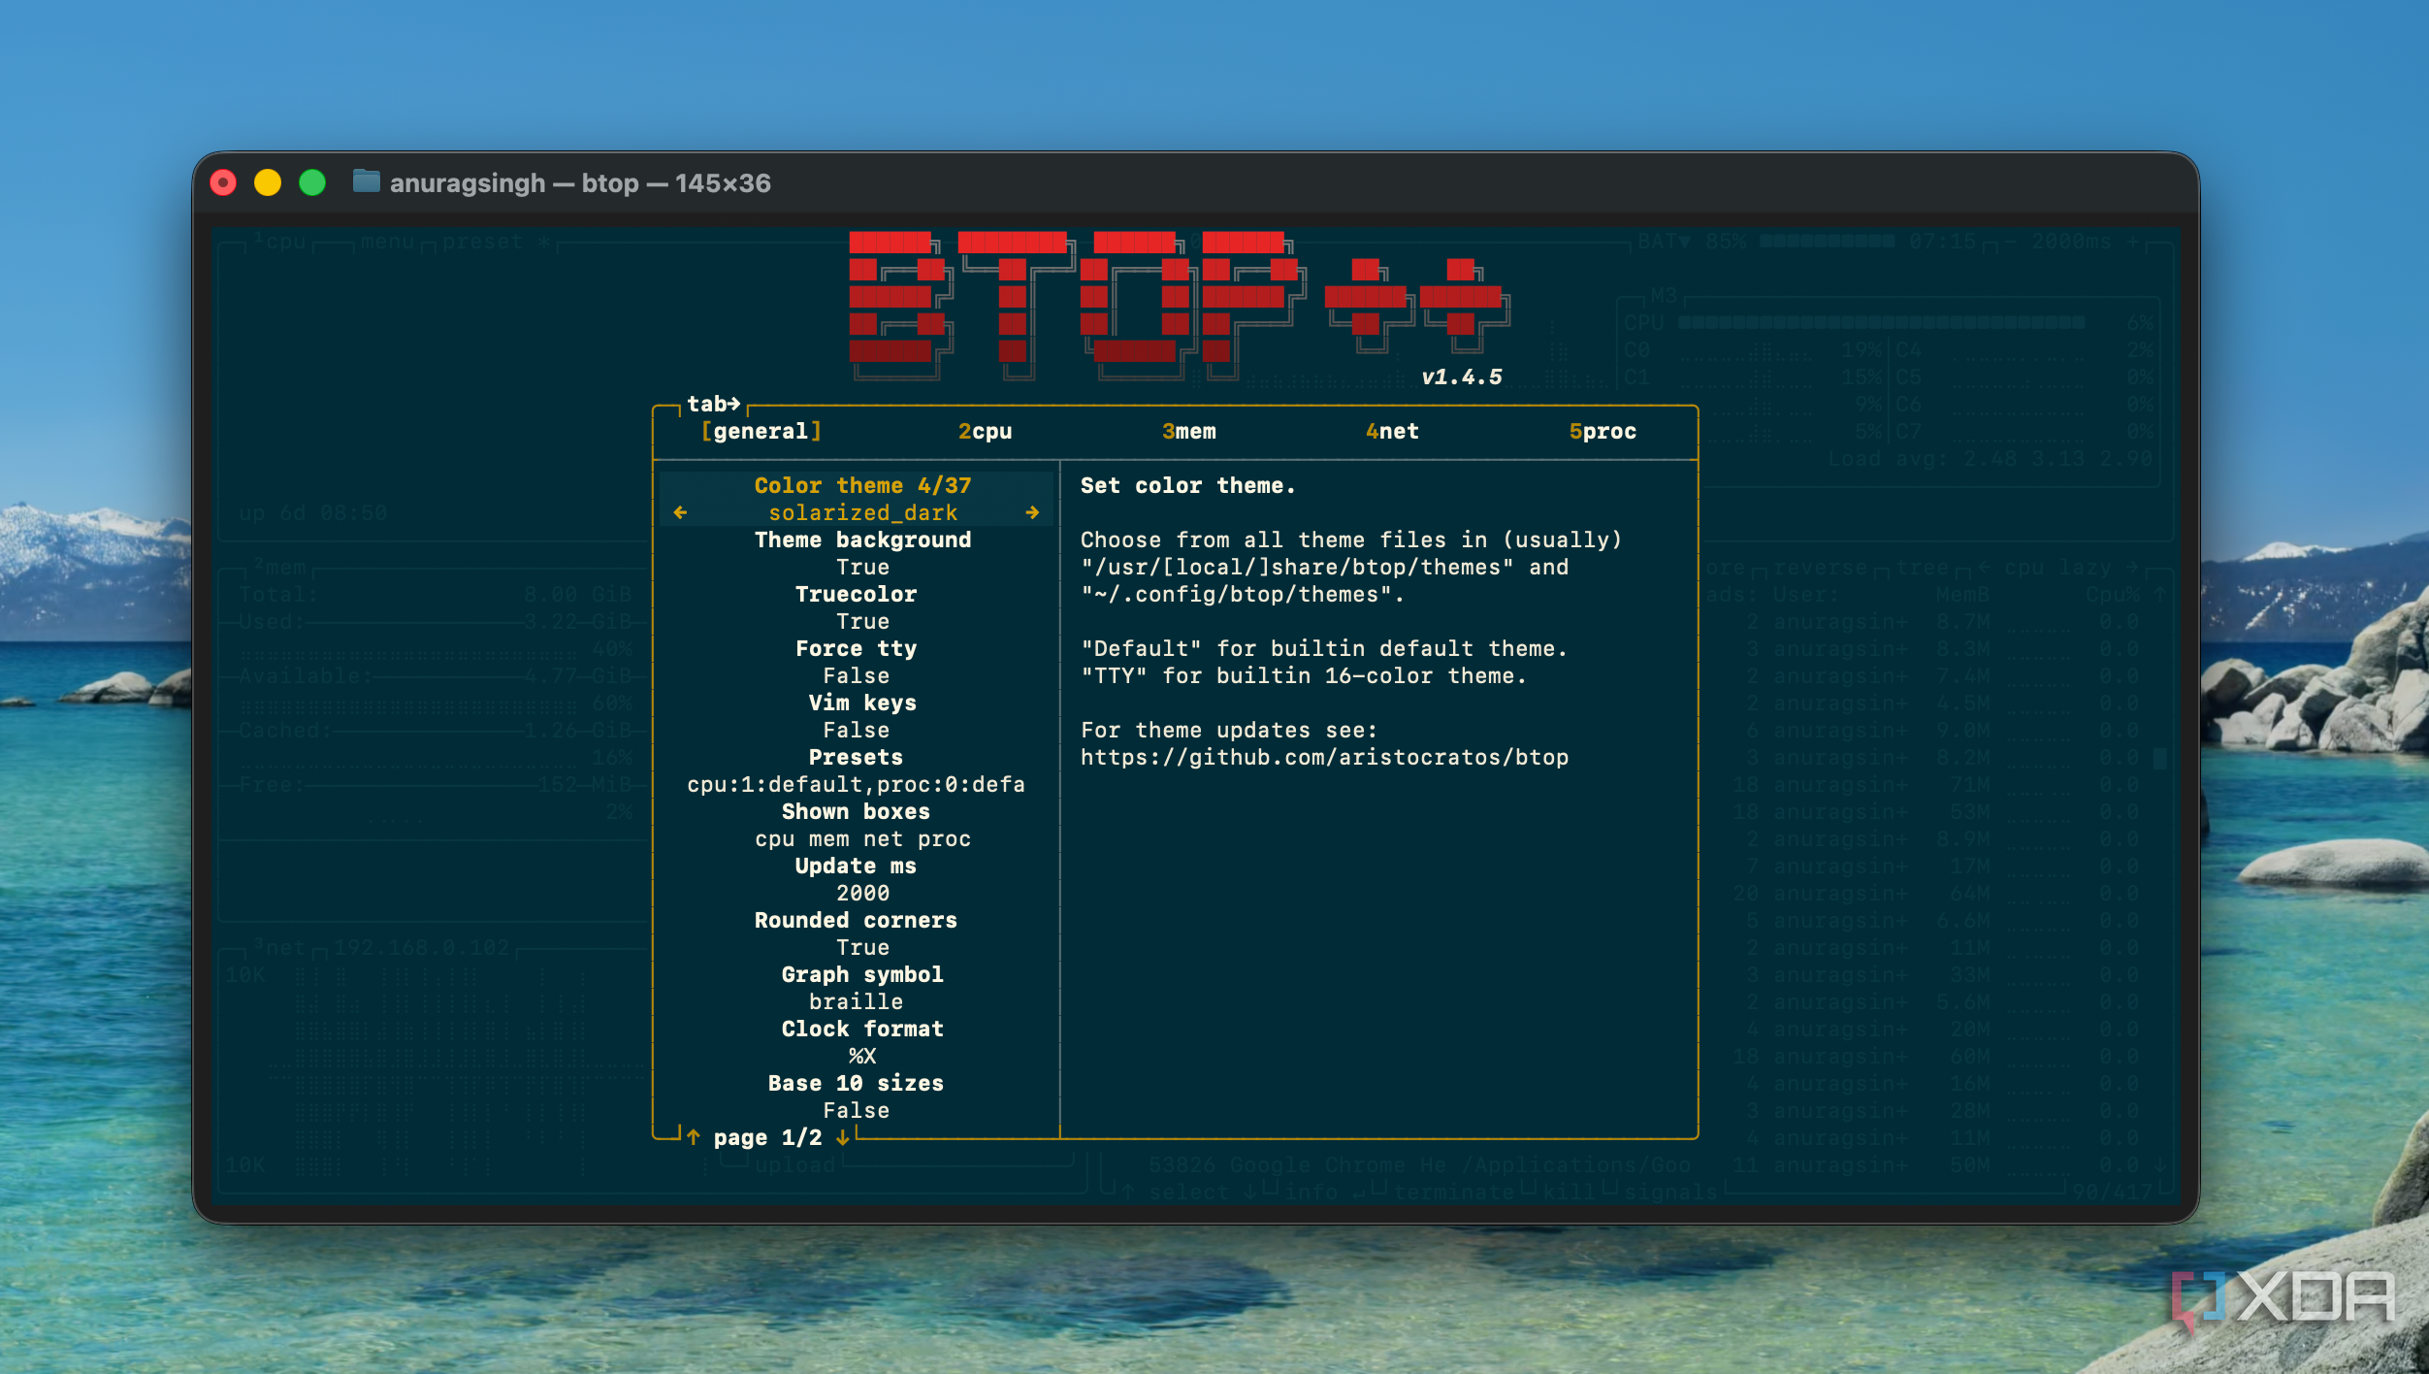
Task: Select the Presets option label
Action: click(856, 757)
